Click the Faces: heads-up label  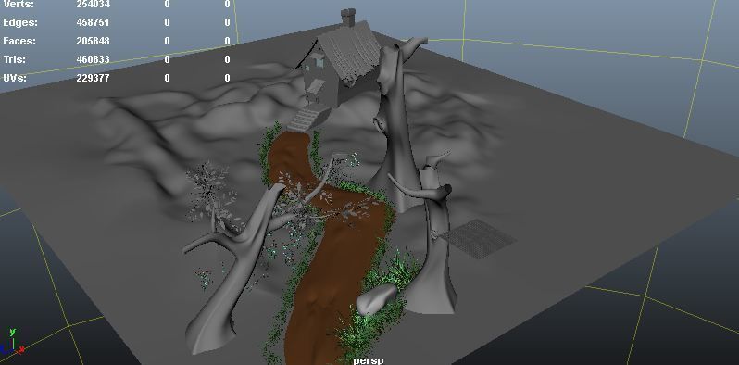pyautogui.click(x=19, y=41)
